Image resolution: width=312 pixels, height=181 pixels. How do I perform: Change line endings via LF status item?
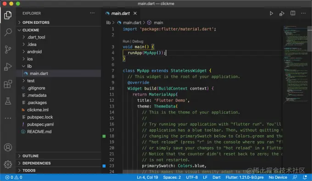coord(205,177)
